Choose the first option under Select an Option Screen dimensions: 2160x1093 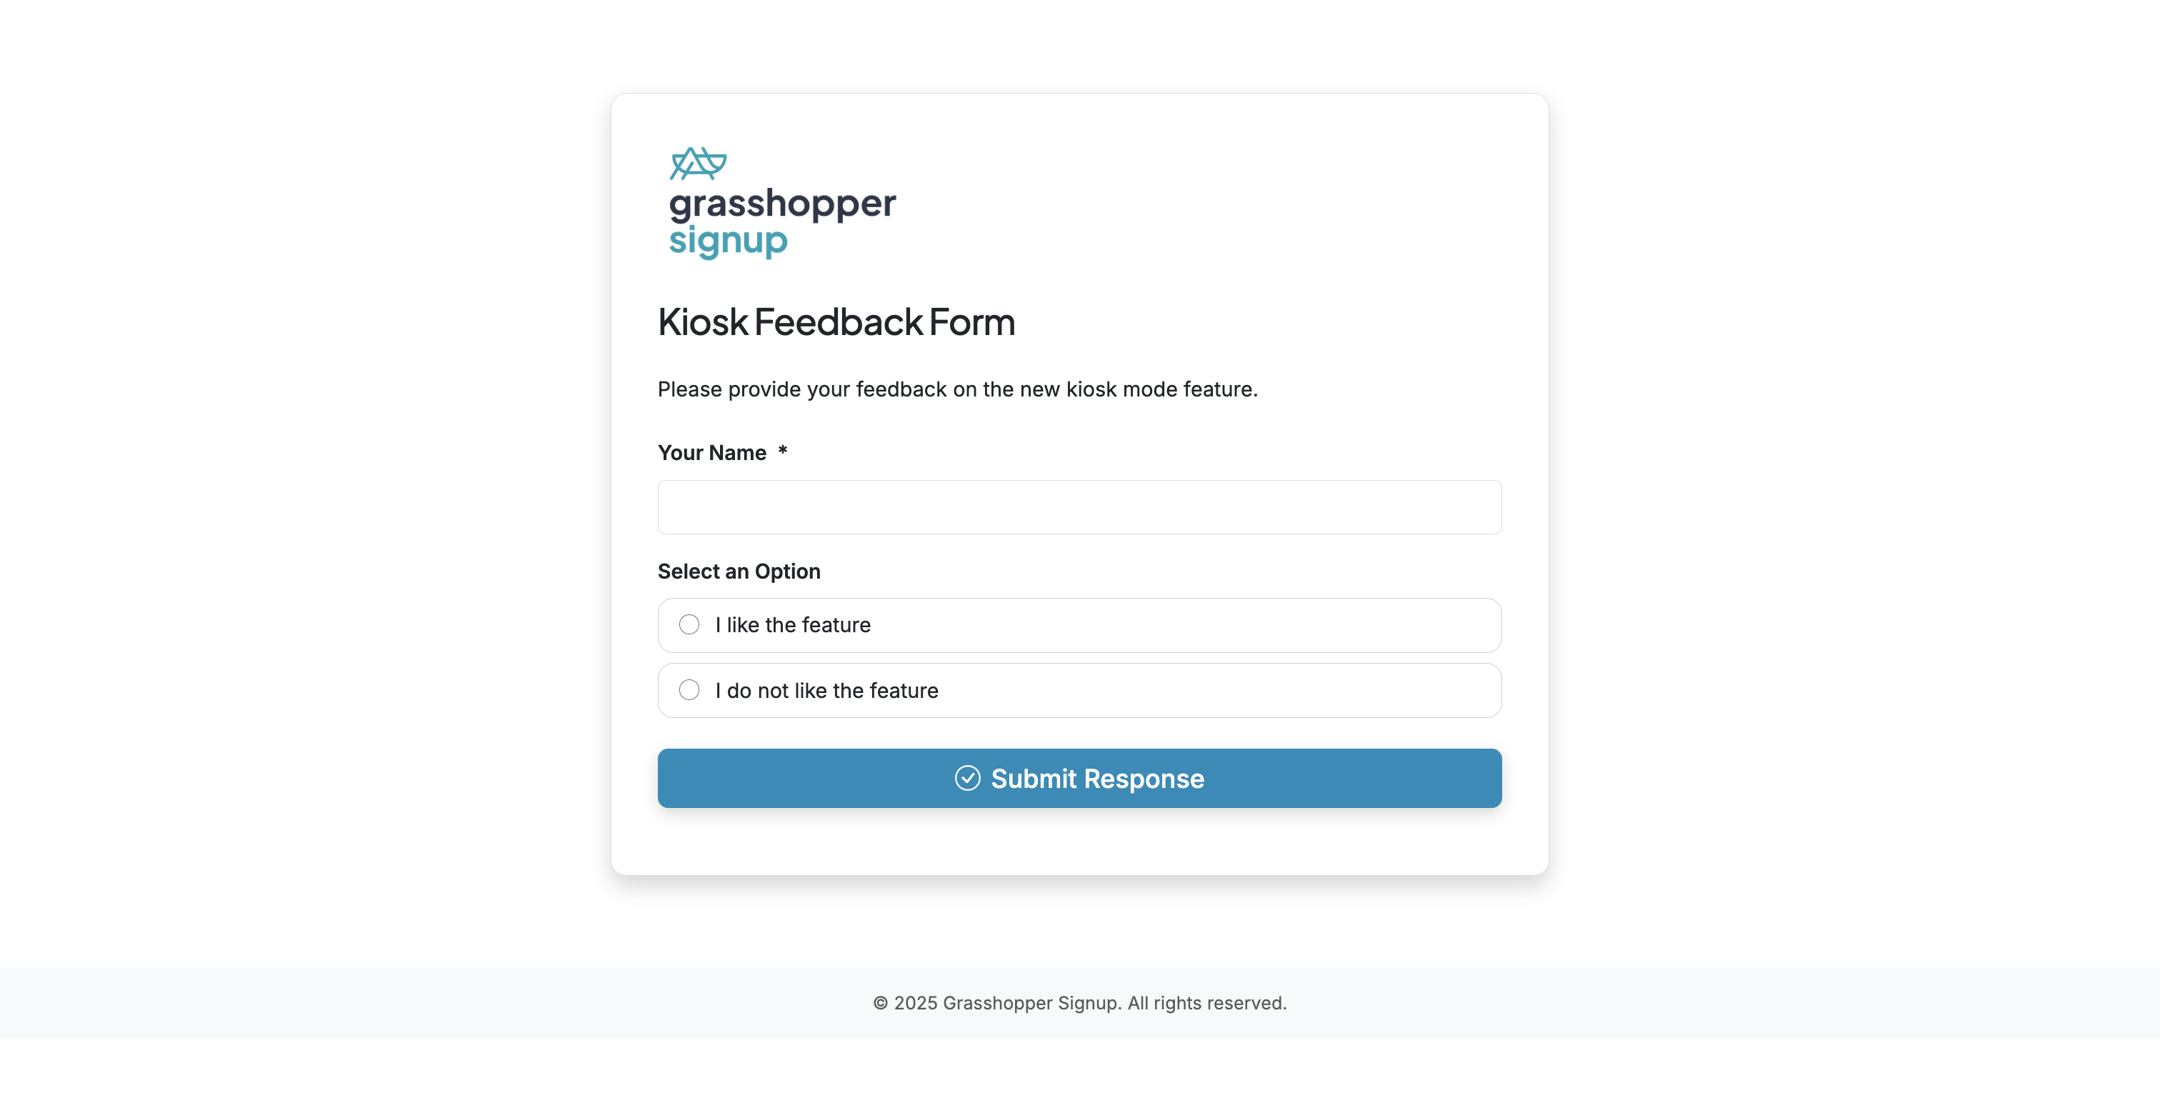click(x=1079, y=625)
